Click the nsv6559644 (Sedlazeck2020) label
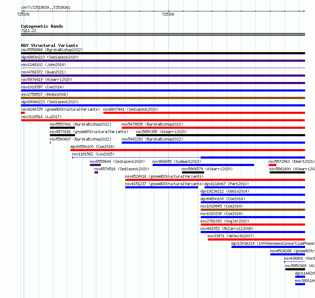The image size is (315, 298). click(x=117, y=161)
